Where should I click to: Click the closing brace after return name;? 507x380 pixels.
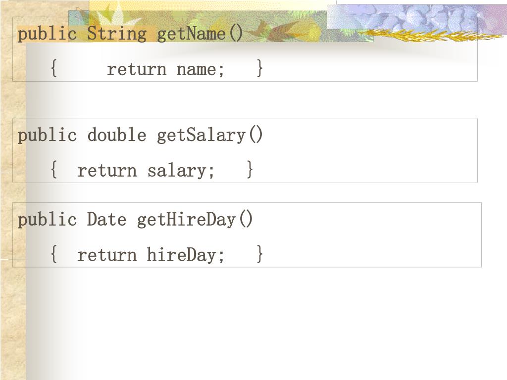click(260, 68)
